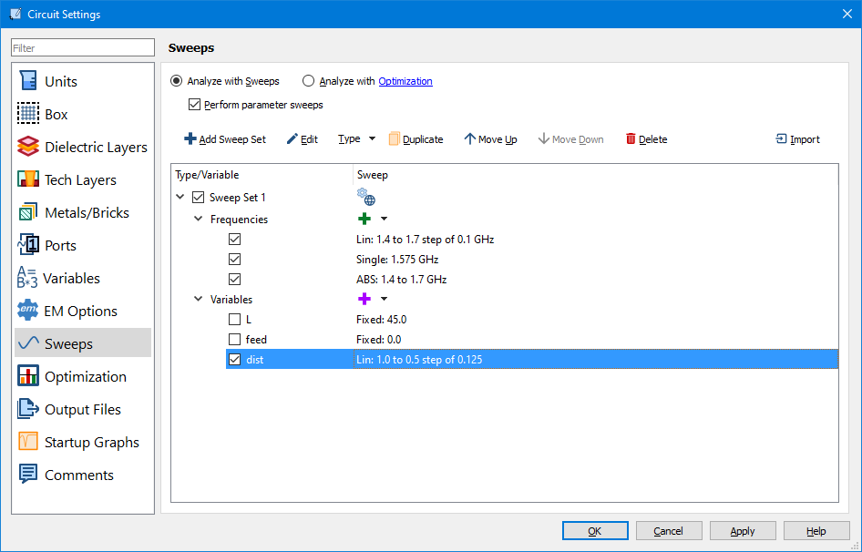Open dropdown arrow beside green plus
The width and height of the screenshot is (862, 552).
(x=385, y=219)
